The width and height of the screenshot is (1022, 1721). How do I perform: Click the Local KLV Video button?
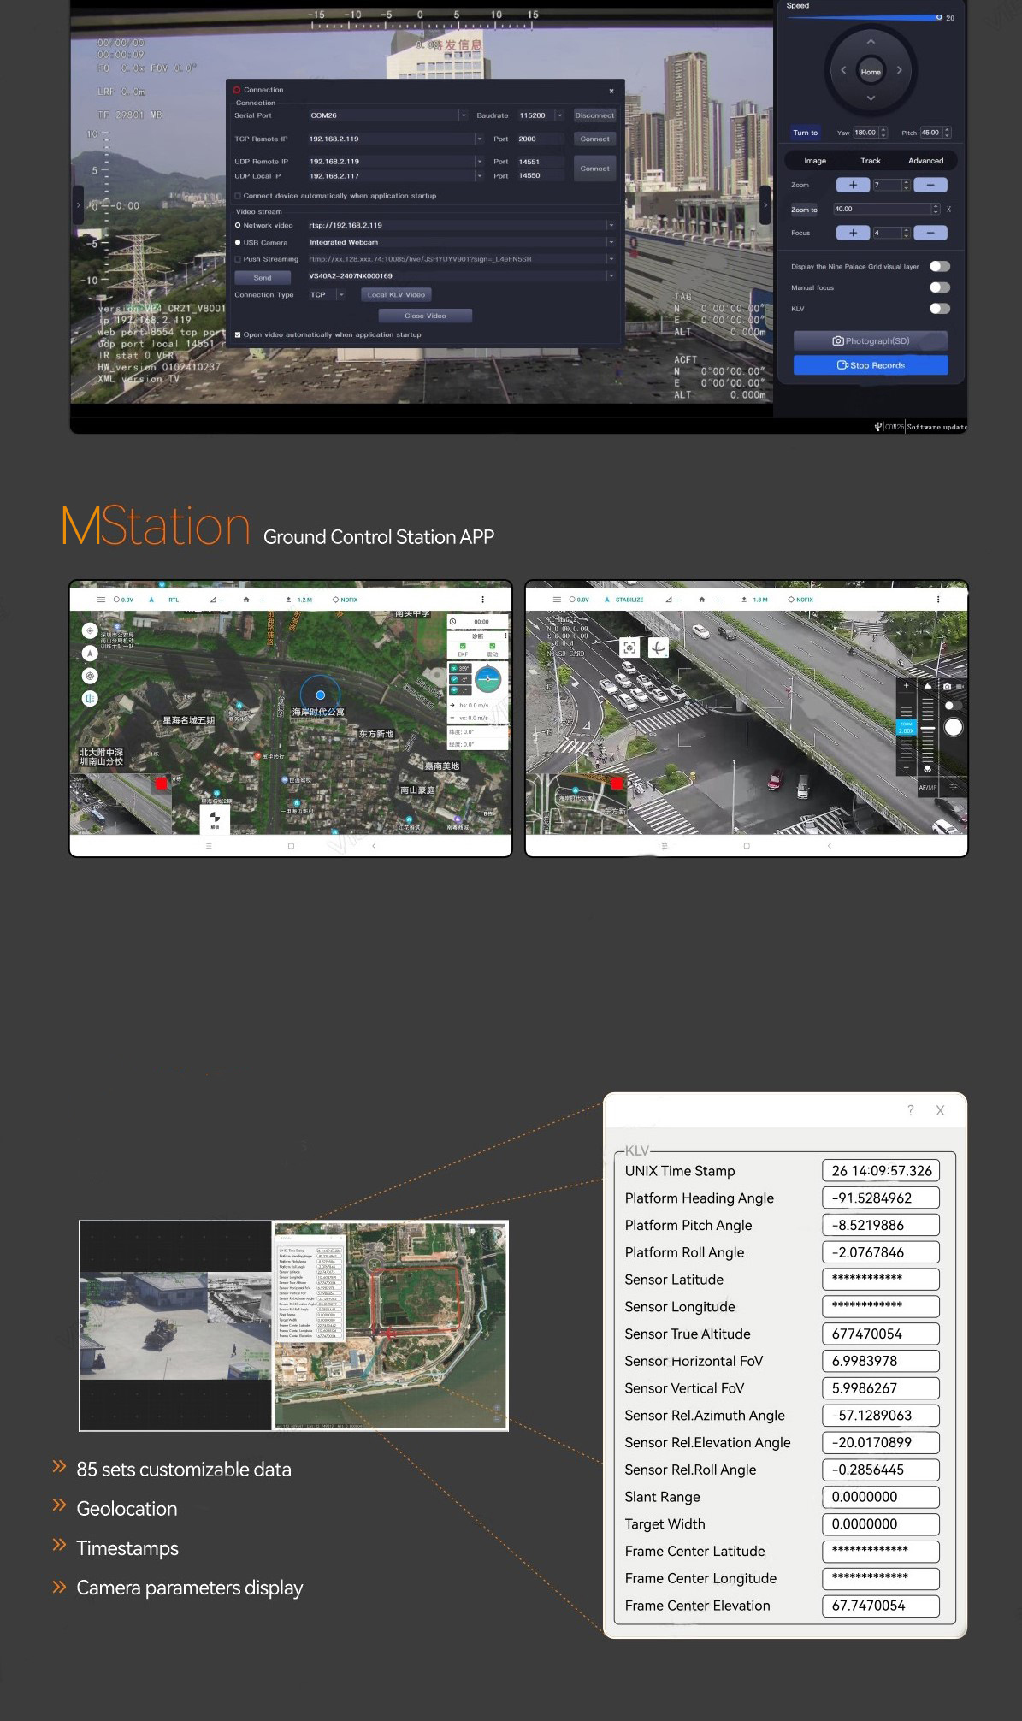pyautogui.click(x=396, y=294)
